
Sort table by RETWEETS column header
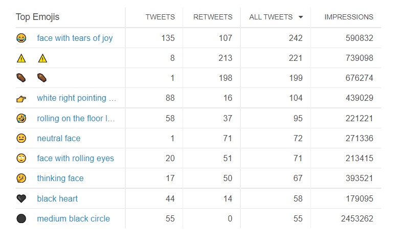coord(213,17)
